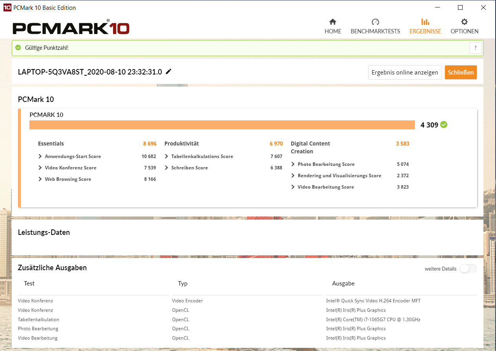The height and width of the screenshot is (351, 496).
Task: Click the Photo Bearbeitung test cell
Action: coord(38,329)
